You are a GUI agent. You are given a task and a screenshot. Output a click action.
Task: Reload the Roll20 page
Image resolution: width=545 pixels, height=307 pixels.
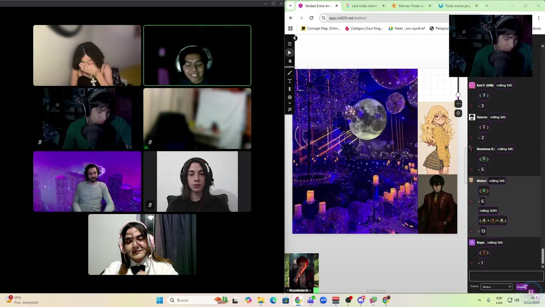(x=311, y=18)
